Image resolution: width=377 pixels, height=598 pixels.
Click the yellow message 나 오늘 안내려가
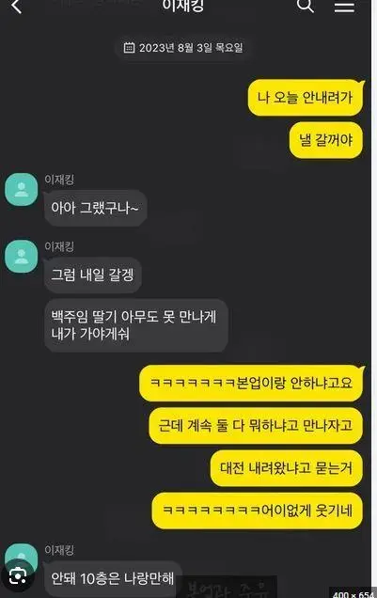pyautogui.click(x=306, y=98)
